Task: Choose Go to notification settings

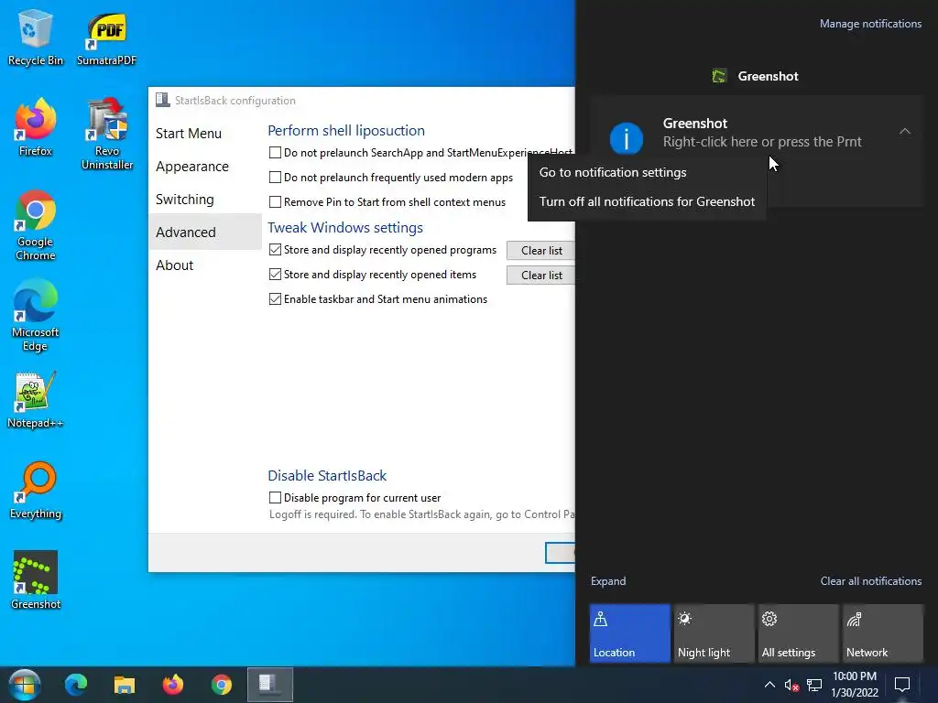Action: (647, 172)
